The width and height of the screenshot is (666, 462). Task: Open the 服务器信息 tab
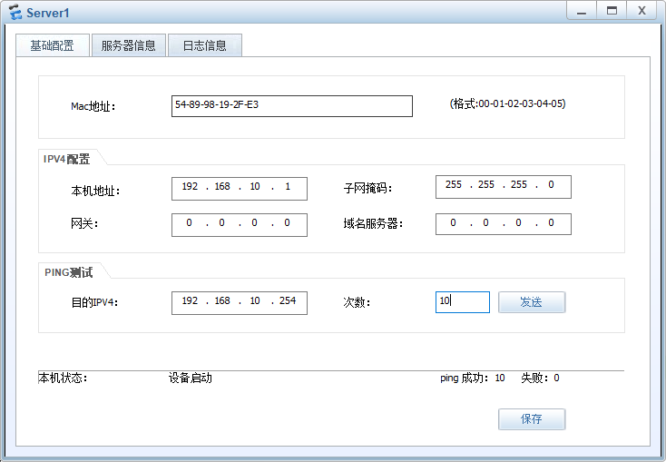[128, 45]
